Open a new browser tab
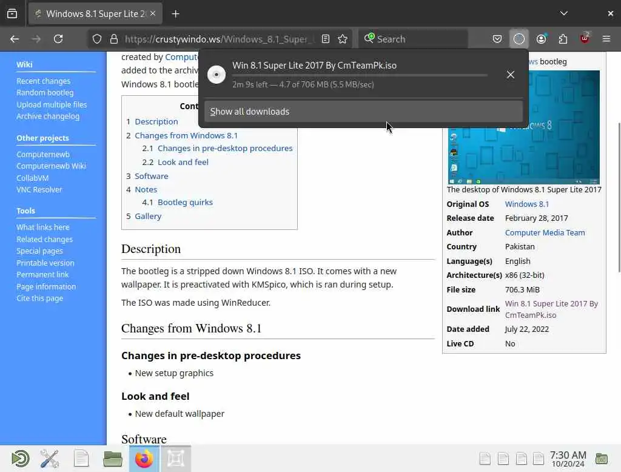This screenshot has width=621, height=472. coord(175,14)
